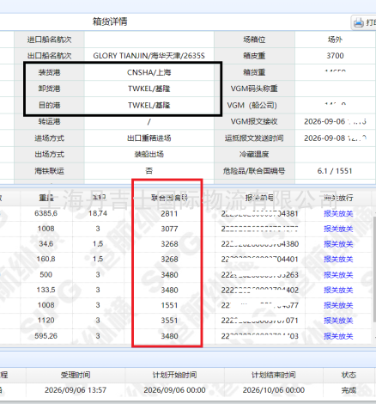
Task: Select weight 1008 in the 3077 row
Action: tap(45, 229)
